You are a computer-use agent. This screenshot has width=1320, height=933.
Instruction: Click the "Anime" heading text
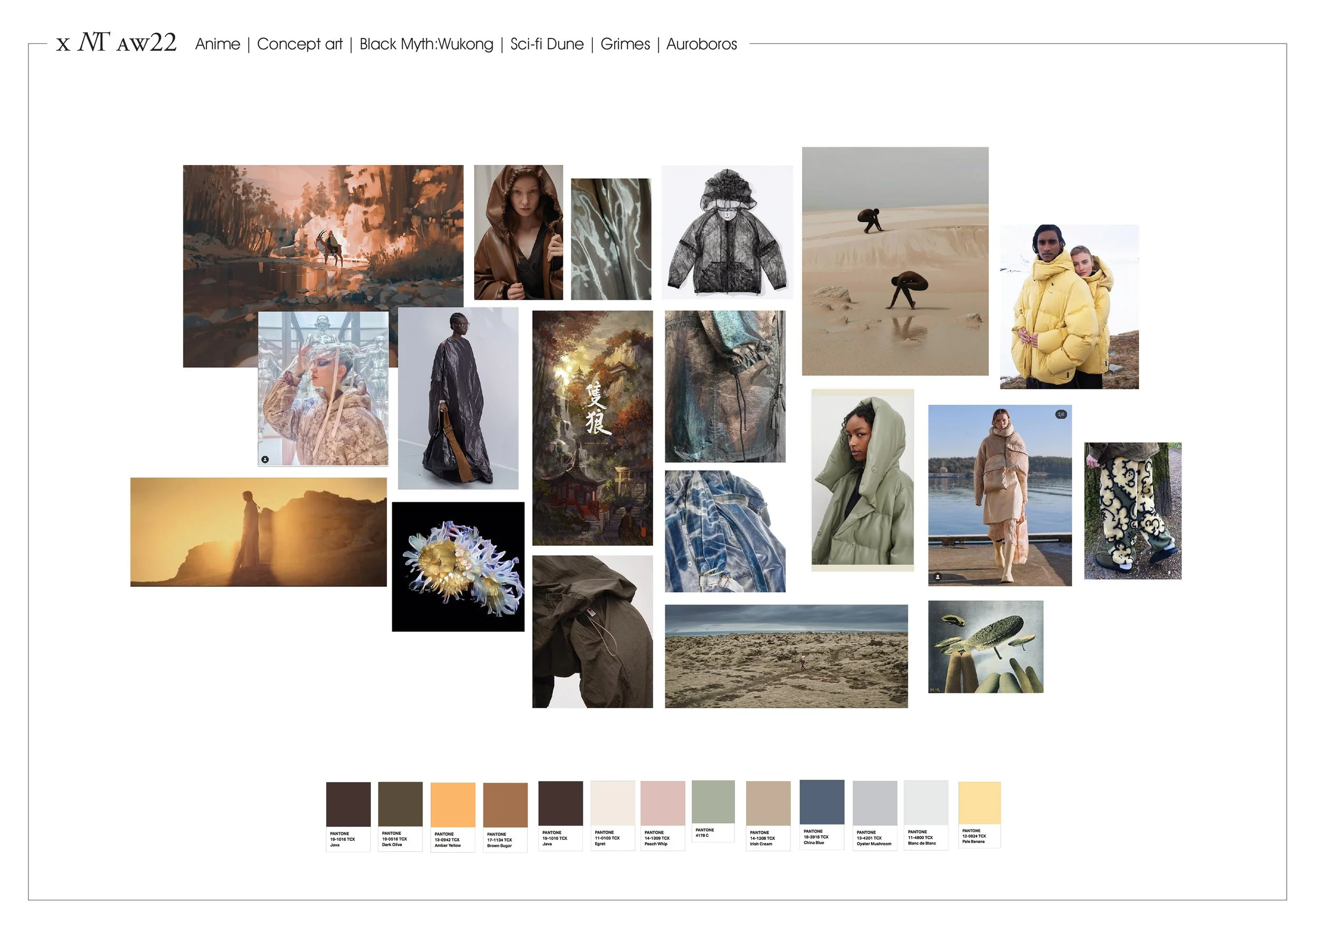(x=218, y=44)
